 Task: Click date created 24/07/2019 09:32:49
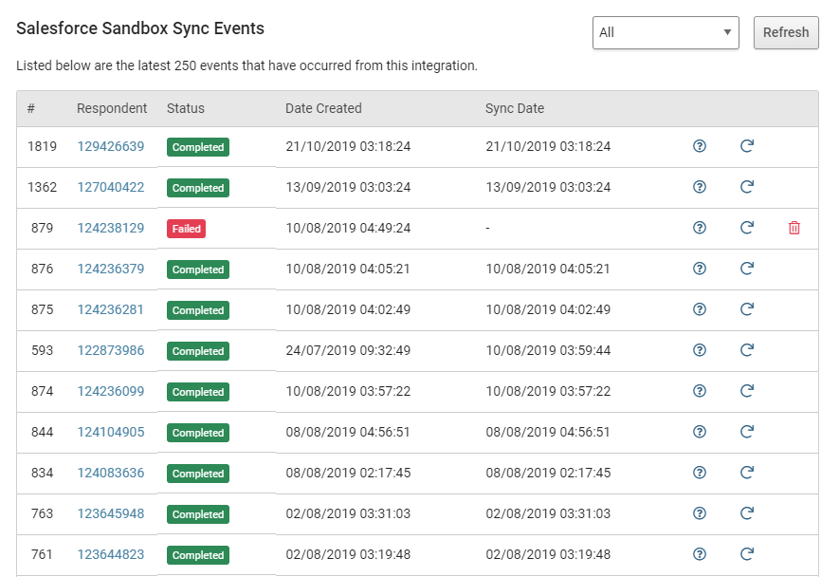[x=348, y=350]
